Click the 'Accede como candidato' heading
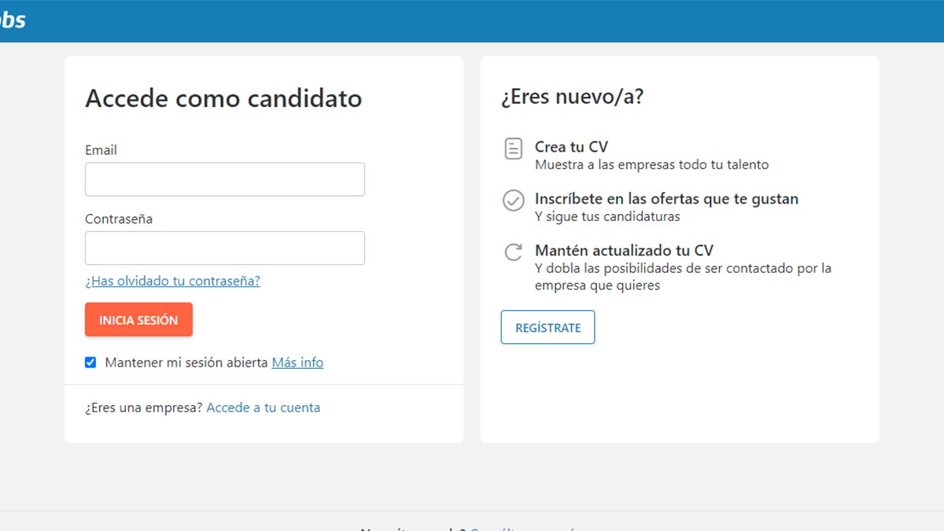Image resolution: width=944 pixels, height=531 pixels. click(223, 98)
